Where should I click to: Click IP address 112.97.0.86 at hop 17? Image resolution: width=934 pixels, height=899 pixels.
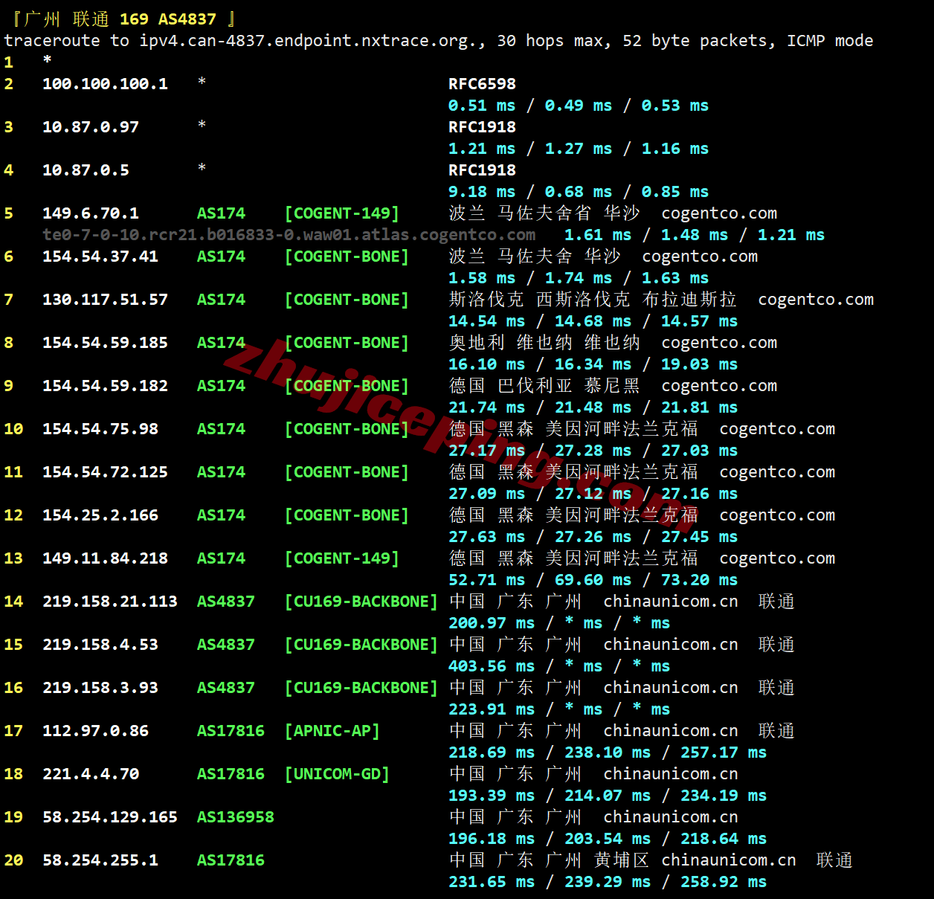95,731
